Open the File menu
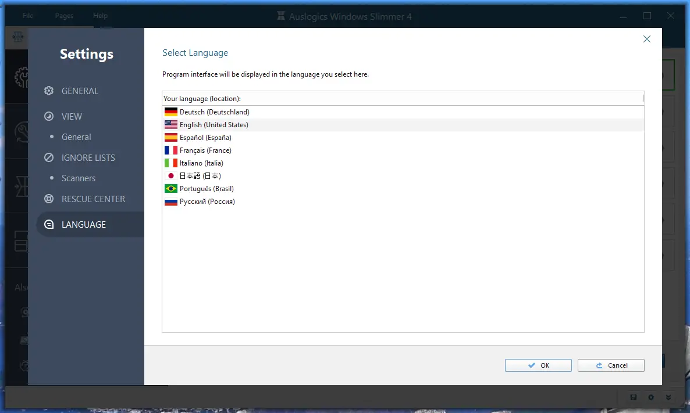The height and width of the screenshot is (413, 690). tap(27, 16)
